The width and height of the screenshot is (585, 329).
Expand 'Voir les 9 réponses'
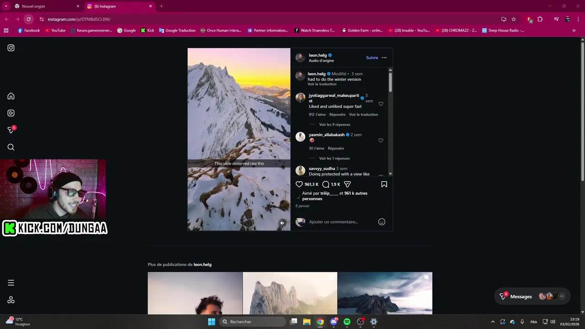coord(335,124)
